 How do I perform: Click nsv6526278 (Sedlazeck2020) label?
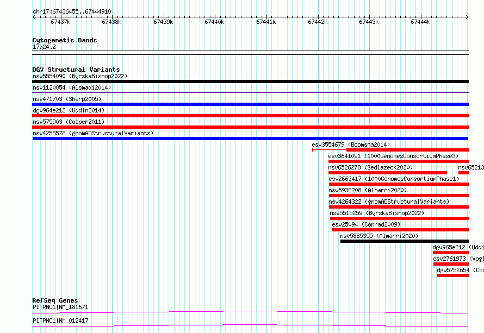(370, 167)
